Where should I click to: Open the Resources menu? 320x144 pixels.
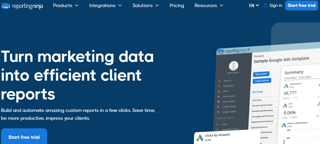(209, 5)
